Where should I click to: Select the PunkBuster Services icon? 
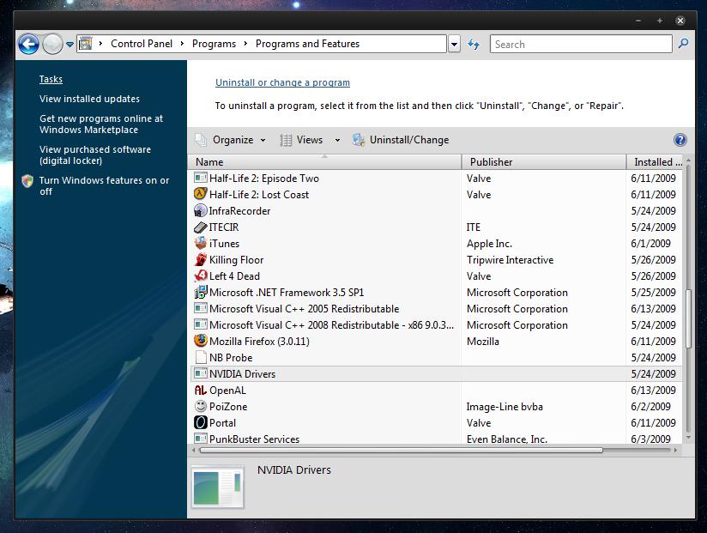coord(201,439)
